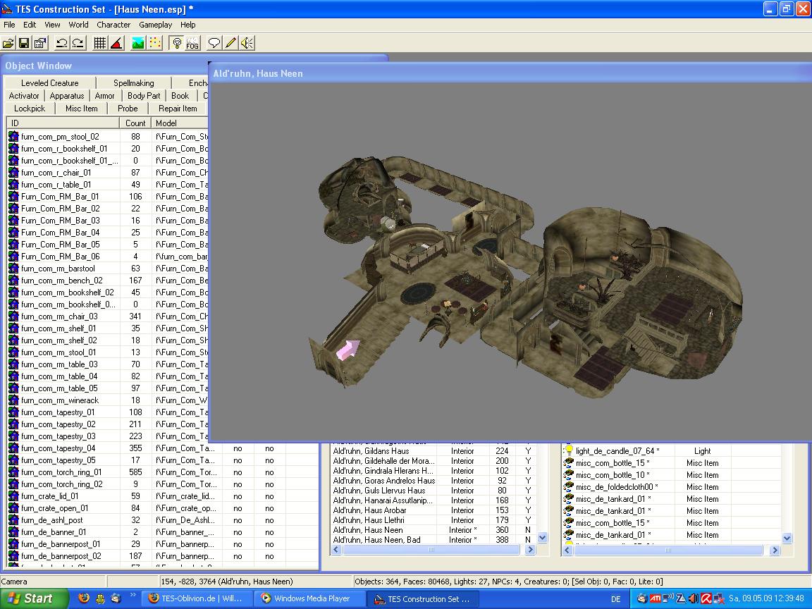Open the Gameplay menu

(155, 25)
